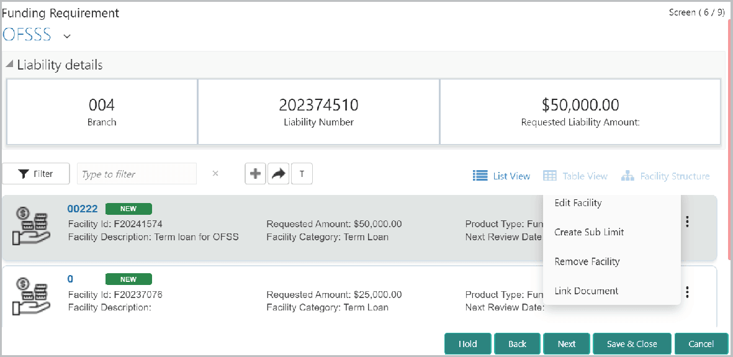Collapse the Liability details section
The width and height of the screenshot is (733, 357).
pyautogui.click(x=9, y=65)
